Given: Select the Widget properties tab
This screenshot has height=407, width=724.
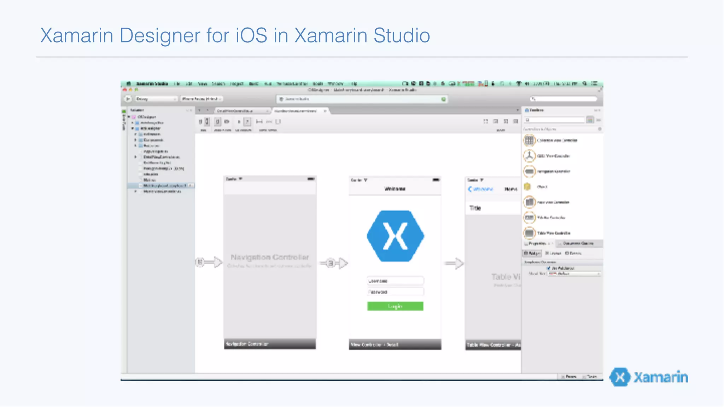Looking at the screenshot, I should click(532, 253).
